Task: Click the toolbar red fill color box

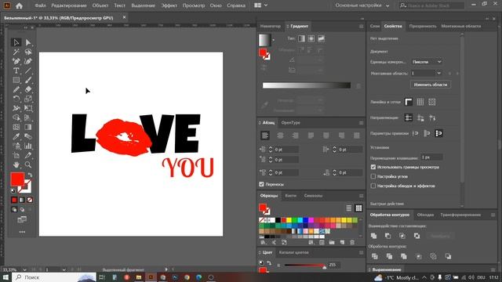Action: pos(17,179)
